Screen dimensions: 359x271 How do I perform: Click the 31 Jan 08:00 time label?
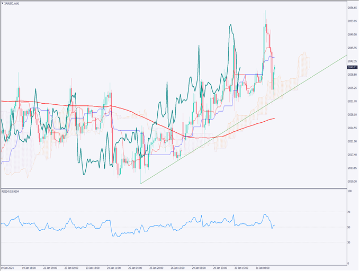263,268
